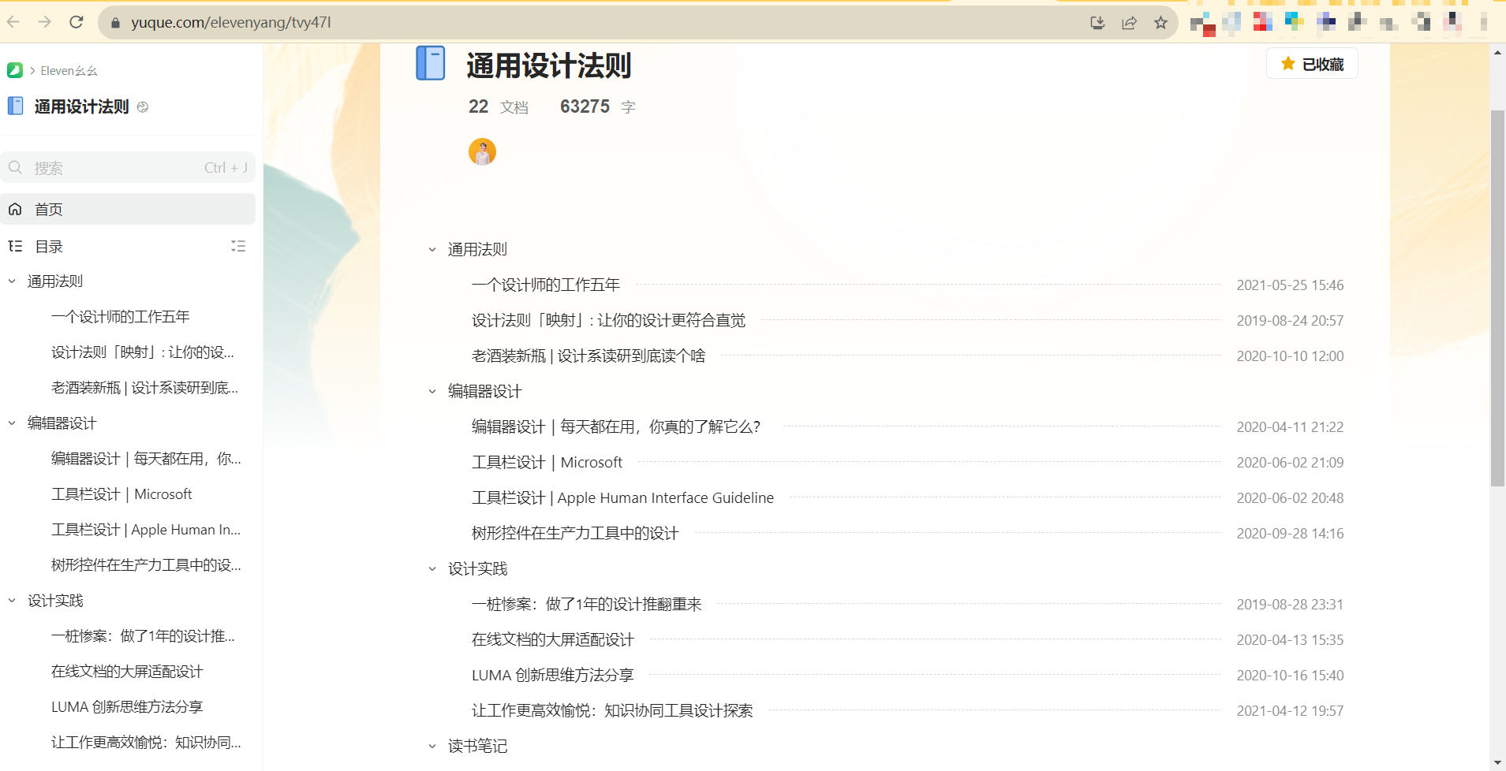
Task: Click the share page icon in address bar
Action: [1129, 23]
